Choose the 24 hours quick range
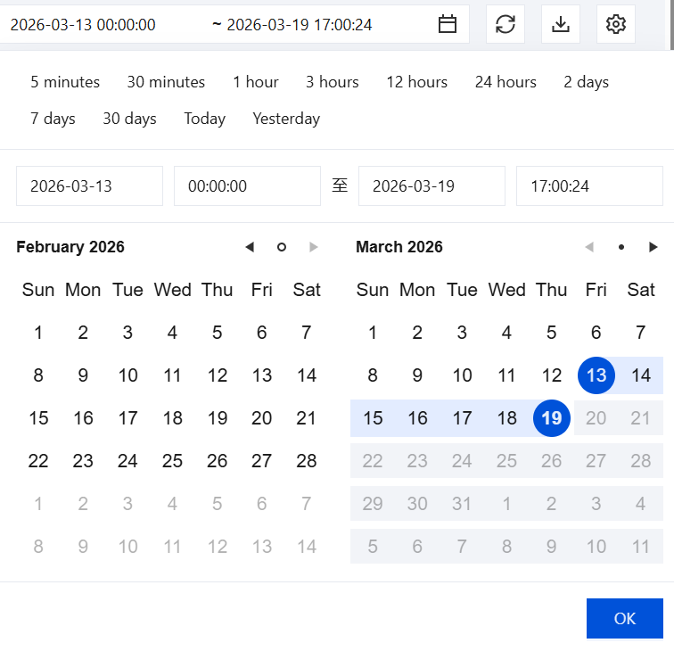 coord(505,82)
